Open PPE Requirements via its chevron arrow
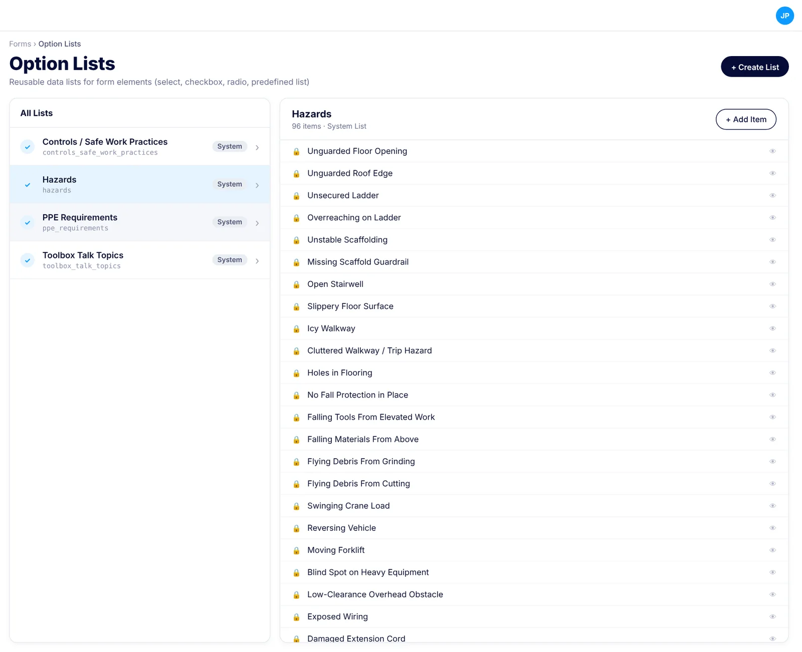This screenshot has width=802, height=652. click(257, 223)
